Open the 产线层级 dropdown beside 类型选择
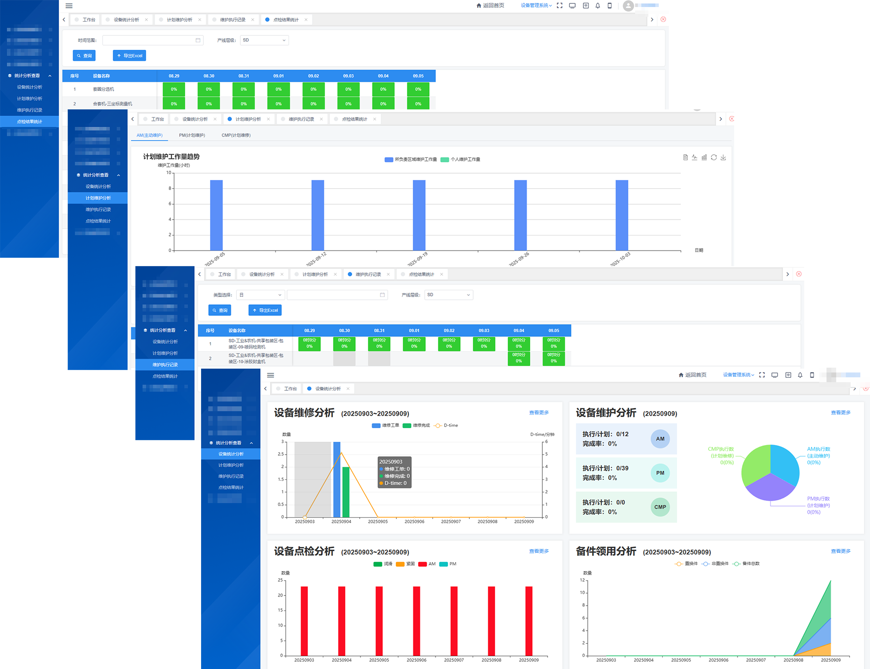 (448, 295)
